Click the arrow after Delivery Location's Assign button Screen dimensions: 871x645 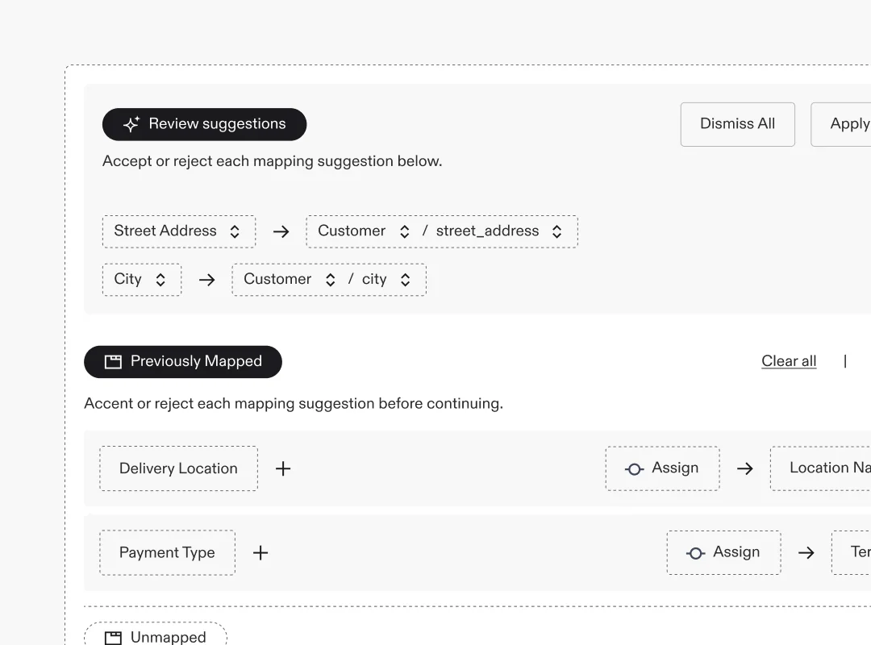pyautogui.click(x=744, y=468)
